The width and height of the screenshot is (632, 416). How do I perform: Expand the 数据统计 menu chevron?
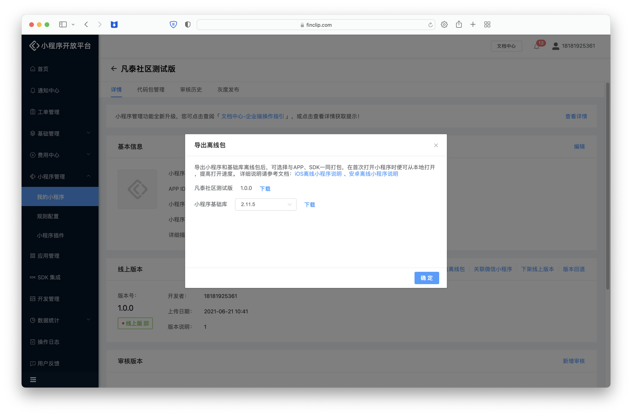tap(88, 320)
